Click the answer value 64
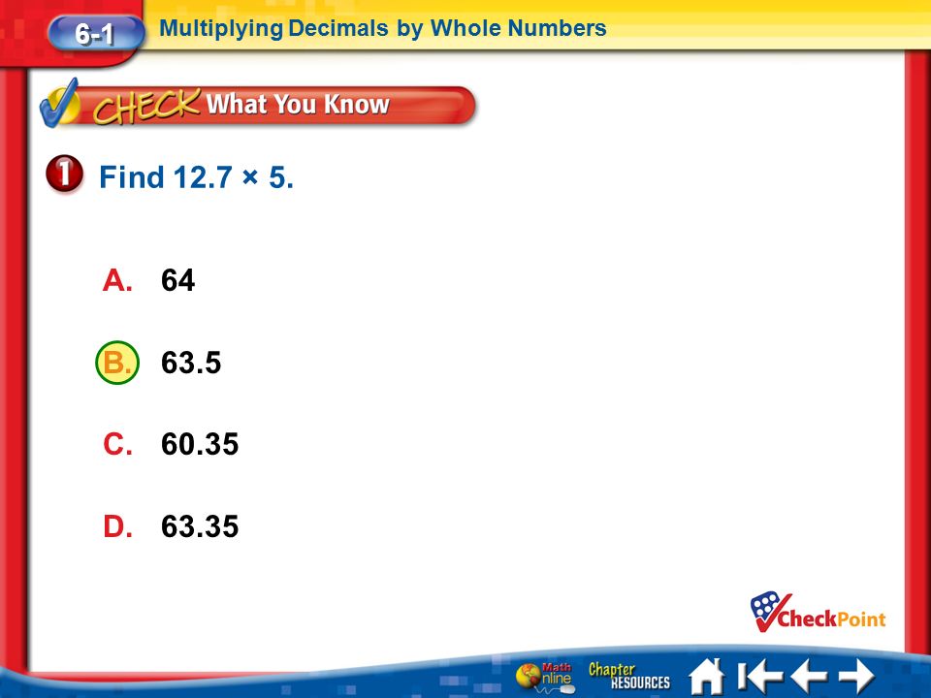This screenshot has width=931, height=698. pyautogui.click(x=177, y=280)
